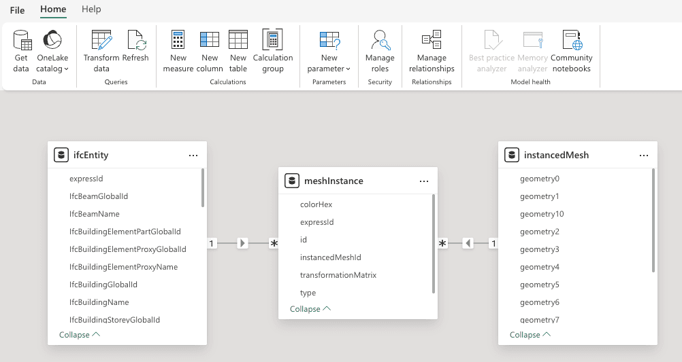This screenshot has width=682, height=362.
Task: Collapse the meshInstance table card
Action: pyautogui.click(x=310, y=309)
